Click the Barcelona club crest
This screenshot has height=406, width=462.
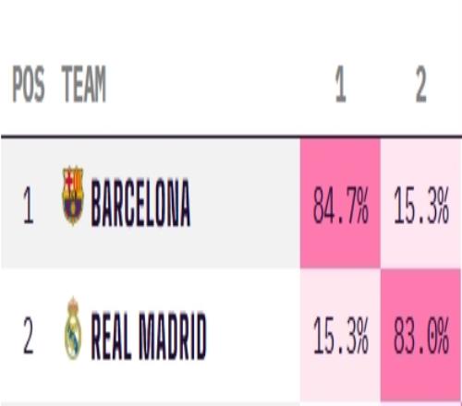pos(73,196)
